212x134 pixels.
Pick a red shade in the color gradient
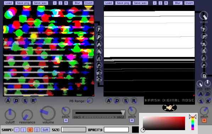coord(164,123)
